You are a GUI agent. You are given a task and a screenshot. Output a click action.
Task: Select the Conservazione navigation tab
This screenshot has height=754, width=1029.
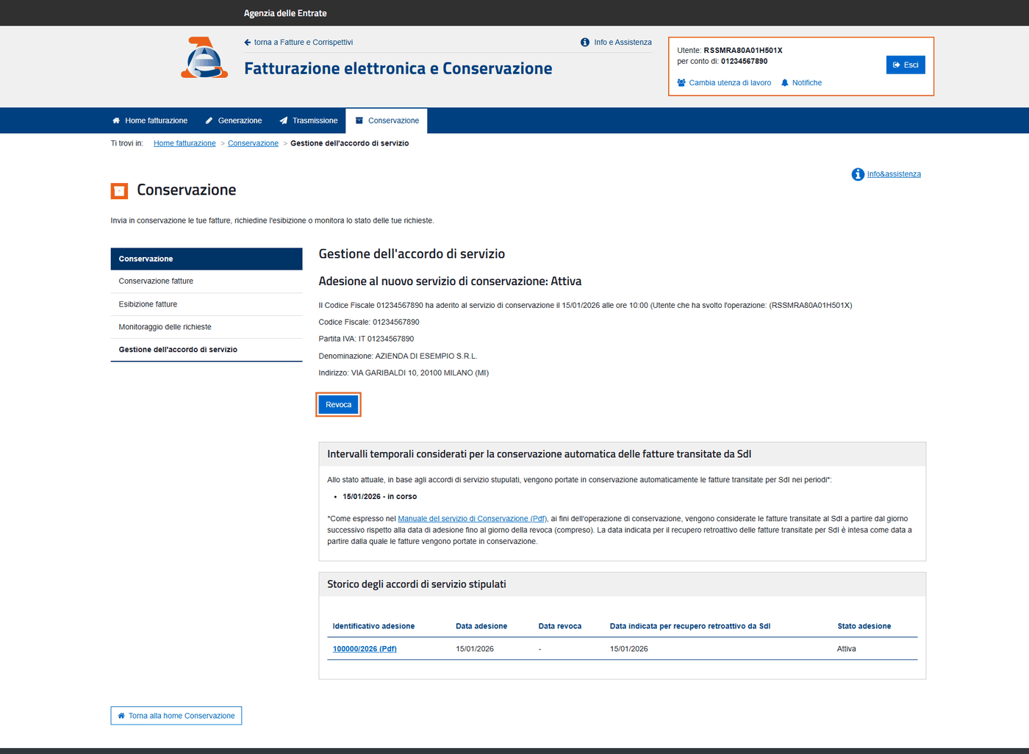[x=387, y=121]
